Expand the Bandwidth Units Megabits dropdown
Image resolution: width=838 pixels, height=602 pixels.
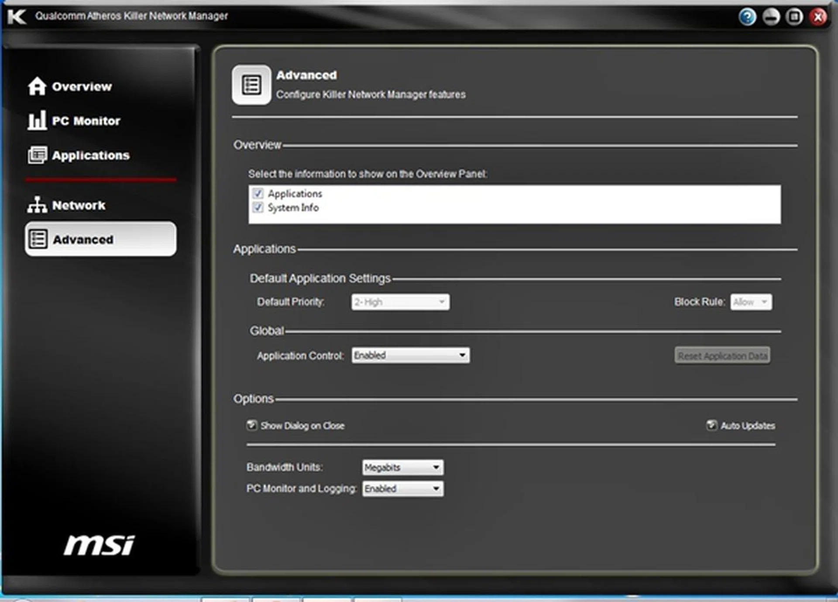tap(402, 467)
